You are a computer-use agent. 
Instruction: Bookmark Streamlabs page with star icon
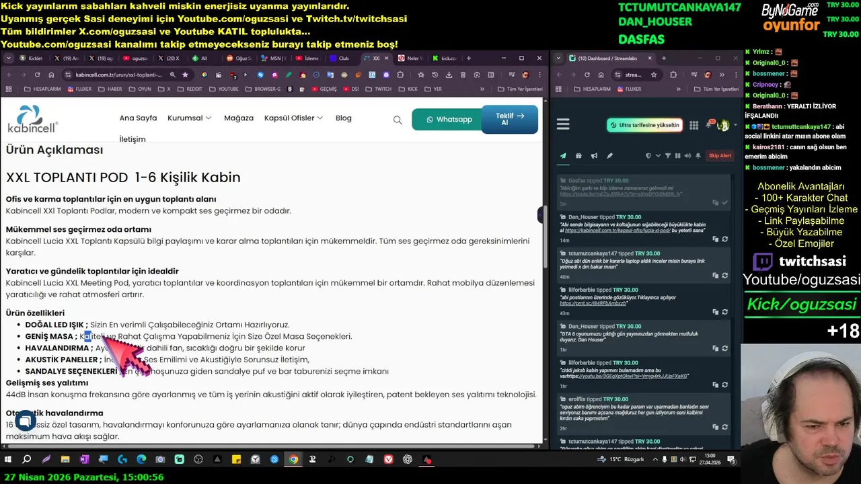[654, 75]
